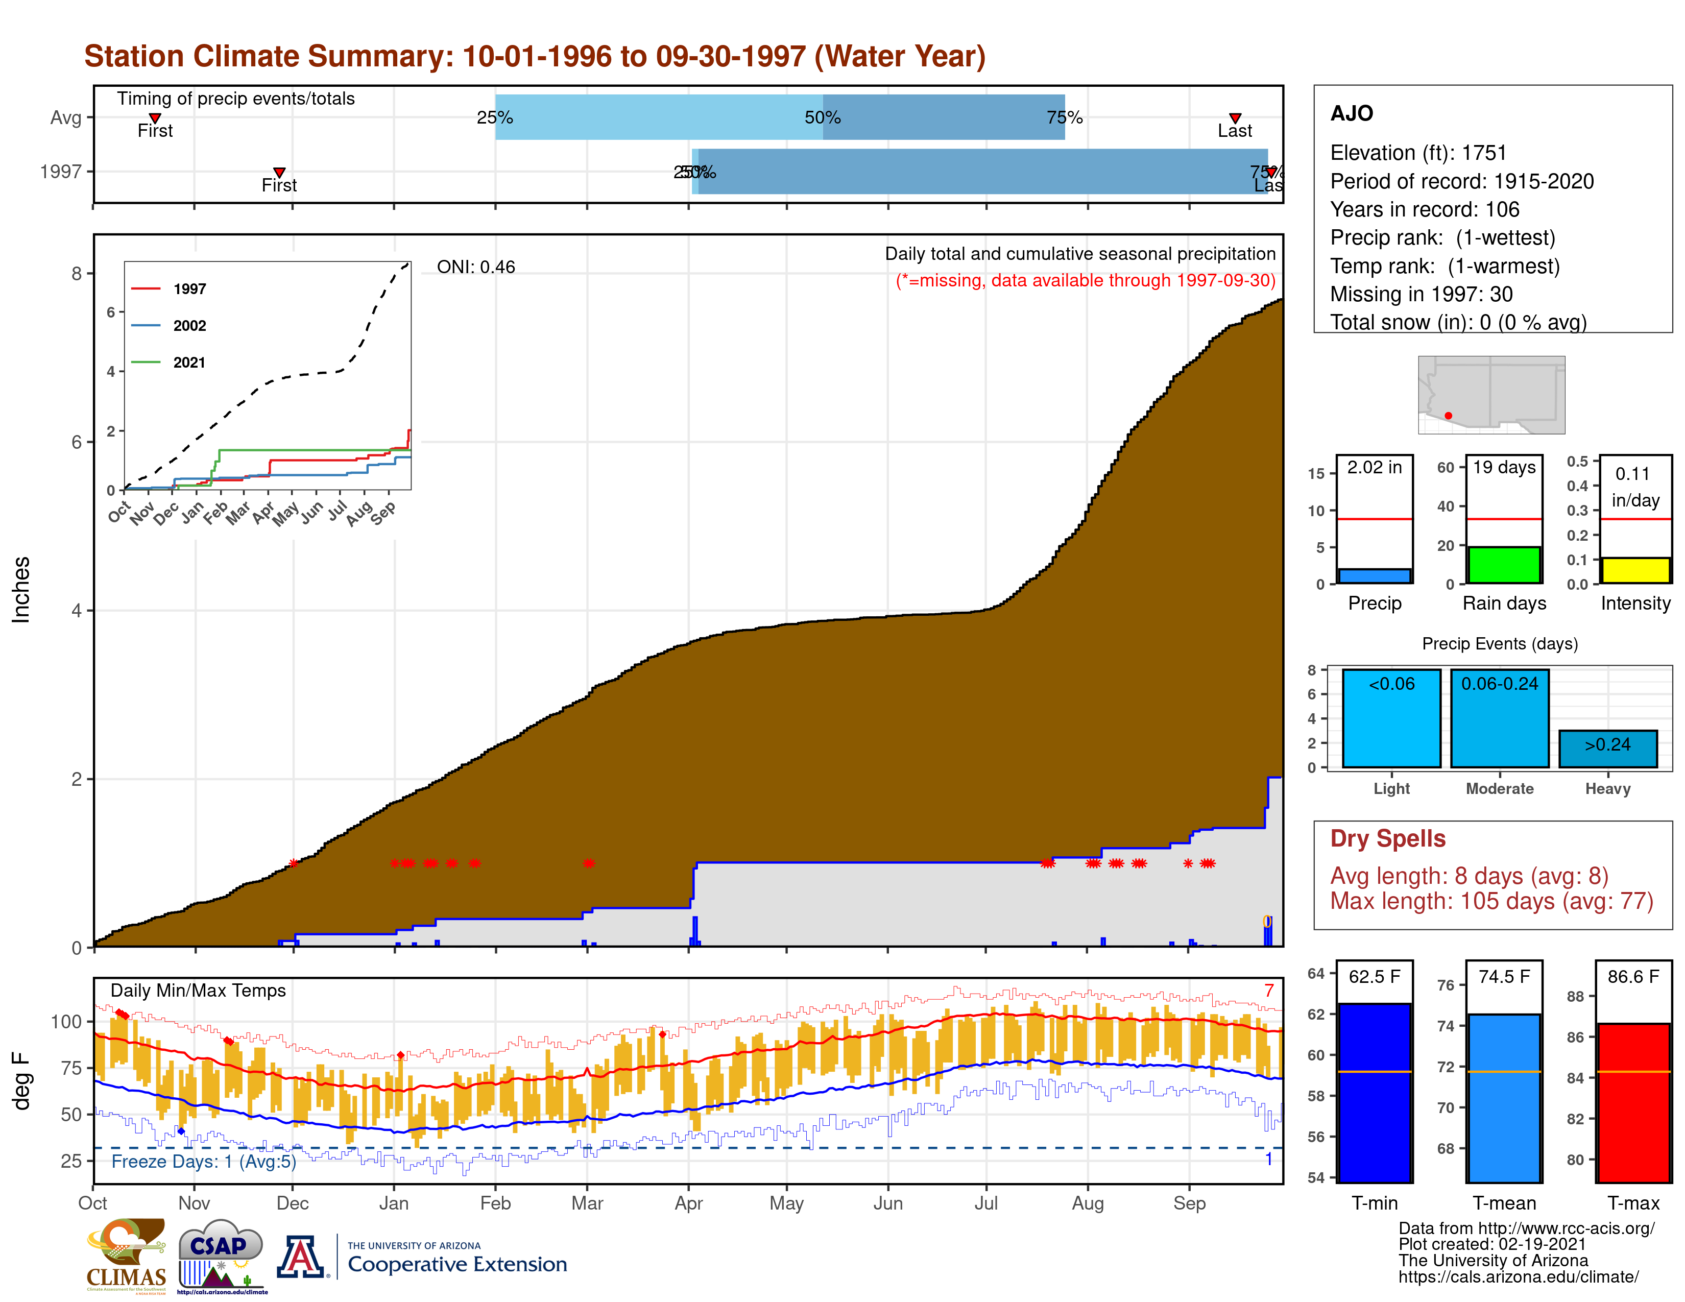This screenshot has width=1685, height=1302.
Task: Click the CLIMAS logo
Action: click(126, 1256)
